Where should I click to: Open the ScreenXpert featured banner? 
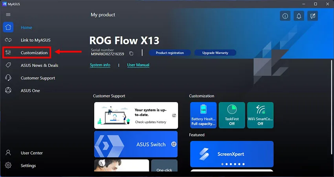coord(232,154)
